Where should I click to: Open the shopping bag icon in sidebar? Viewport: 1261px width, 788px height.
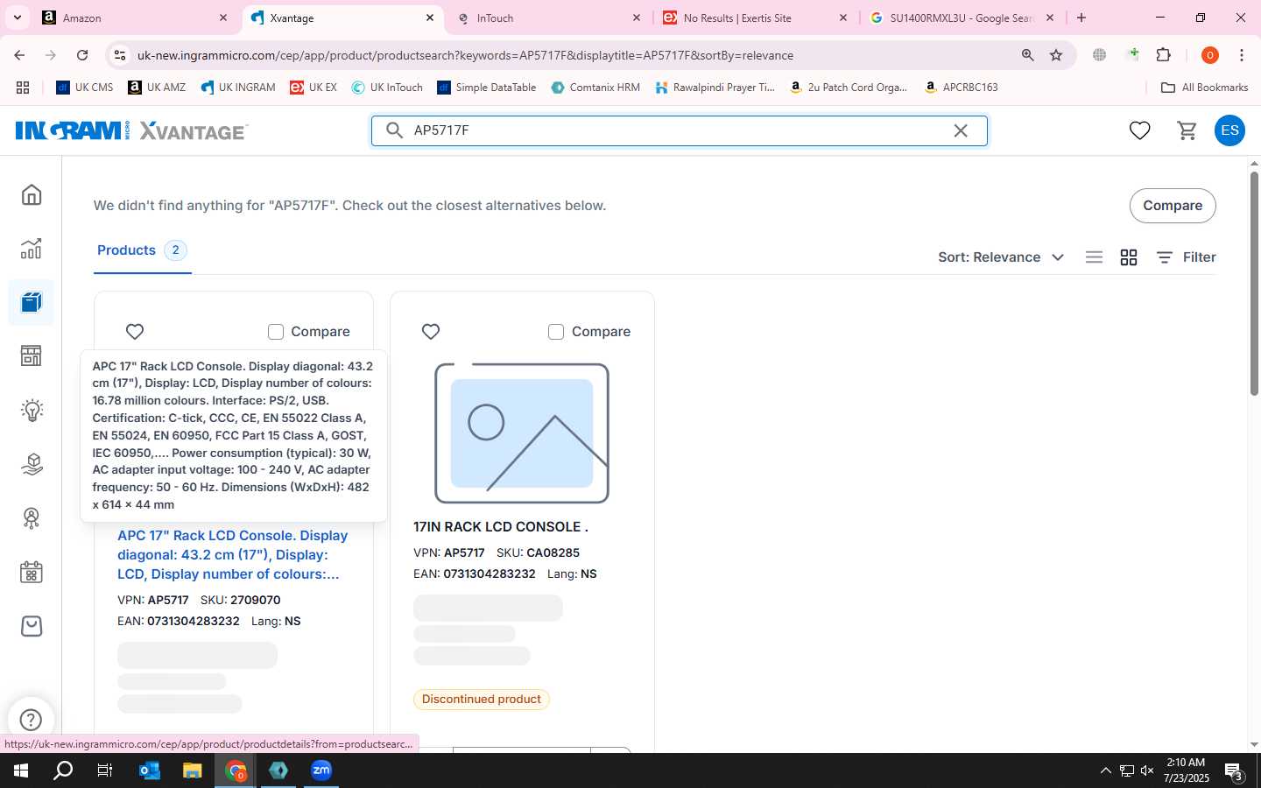[32, 626]
